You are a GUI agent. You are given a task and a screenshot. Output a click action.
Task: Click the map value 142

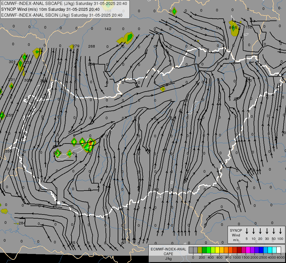[x=108, y=29]
